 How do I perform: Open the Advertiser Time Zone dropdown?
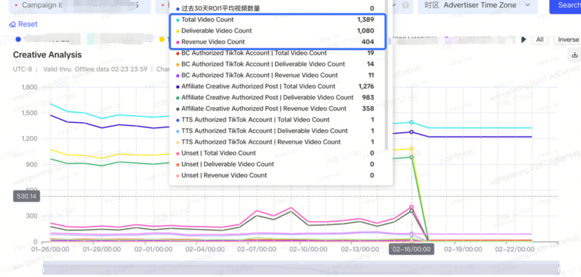coord(477,5)
